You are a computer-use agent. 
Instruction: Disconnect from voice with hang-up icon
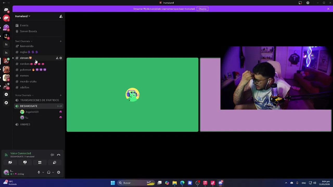[x=59, y=155]
